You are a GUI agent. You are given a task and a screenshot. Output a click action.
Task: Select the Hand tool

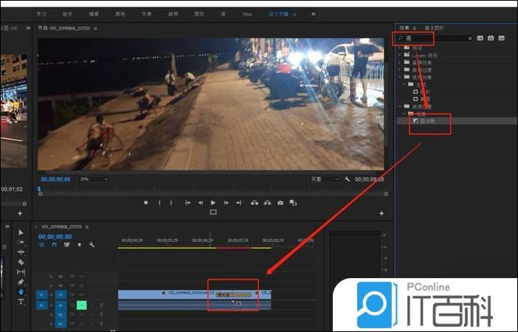(x=21, y=291)
